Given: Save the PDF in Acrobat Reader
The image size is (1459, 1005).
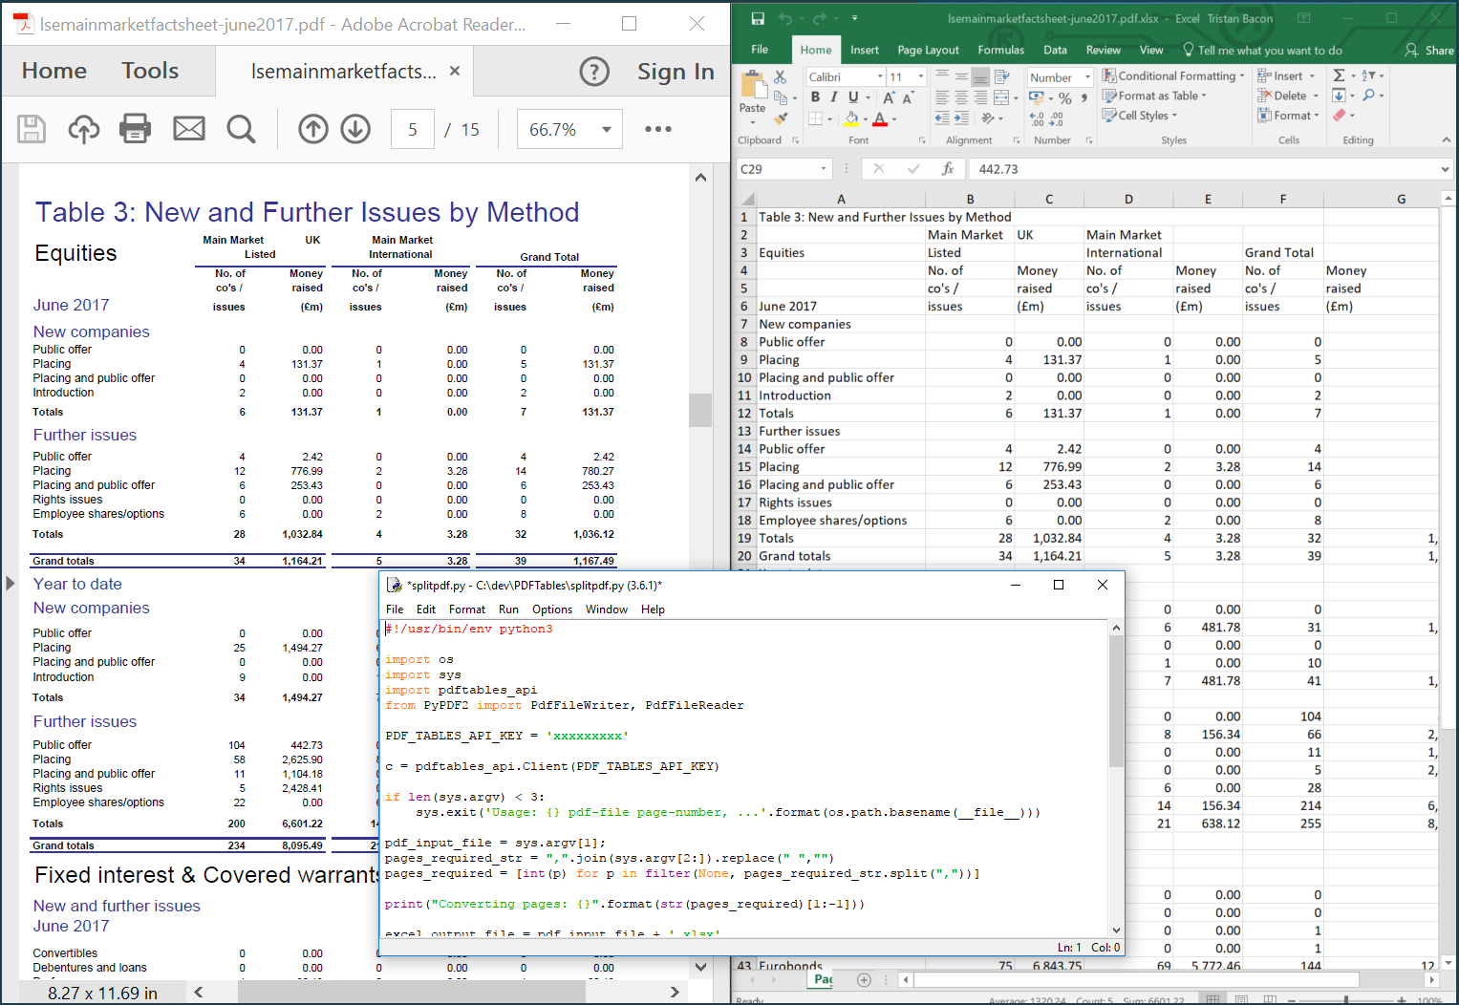Looking at the screenshot, I should 32,129.
